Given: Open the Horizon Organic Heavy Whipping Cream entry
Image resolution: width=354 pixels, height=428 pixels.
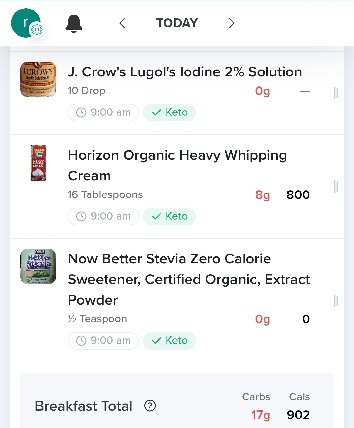Looking at the screenshot, I should [177, 187].
